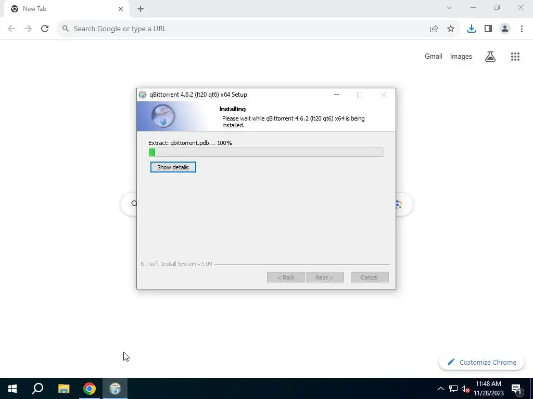533x399 pixels.
Task: Reload the current Chrome page
Action: (x=45, y=29)
